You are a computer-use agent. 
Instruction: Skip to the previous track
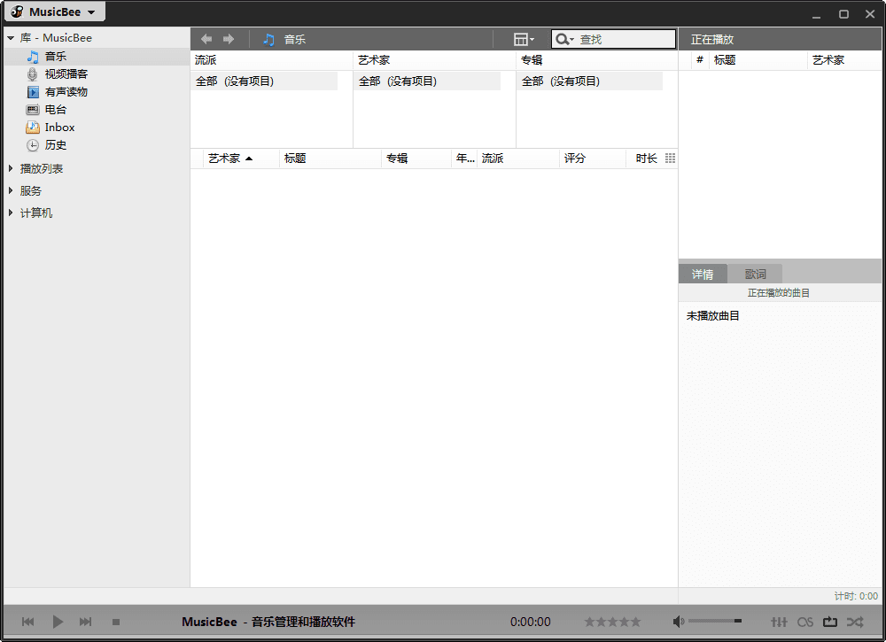coord(27,622)
